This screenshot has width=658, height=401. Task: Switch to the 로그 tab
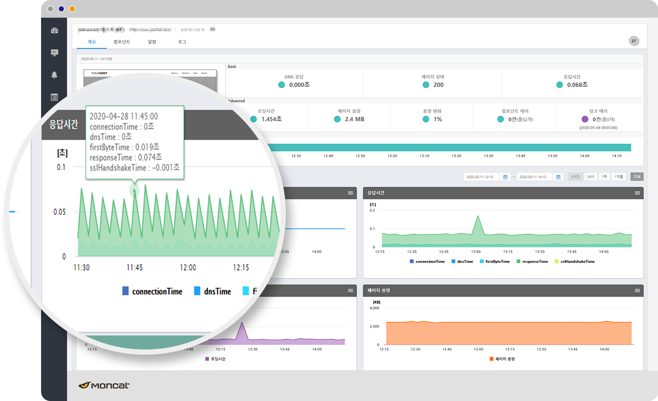[x=182, y=42]
